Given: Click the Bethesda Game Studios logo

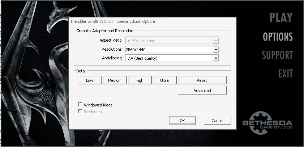Looking at the screenshot, I should 267,123.
